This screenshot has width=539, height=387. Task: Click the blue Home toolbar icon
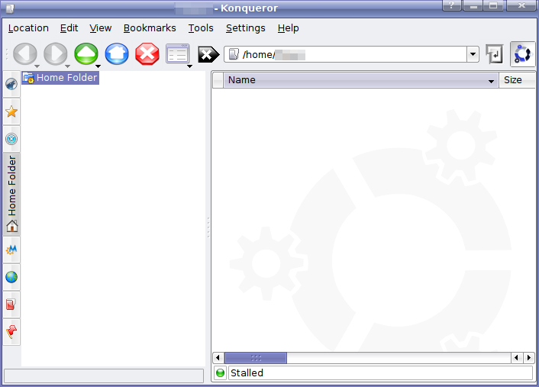pos(117,54)
